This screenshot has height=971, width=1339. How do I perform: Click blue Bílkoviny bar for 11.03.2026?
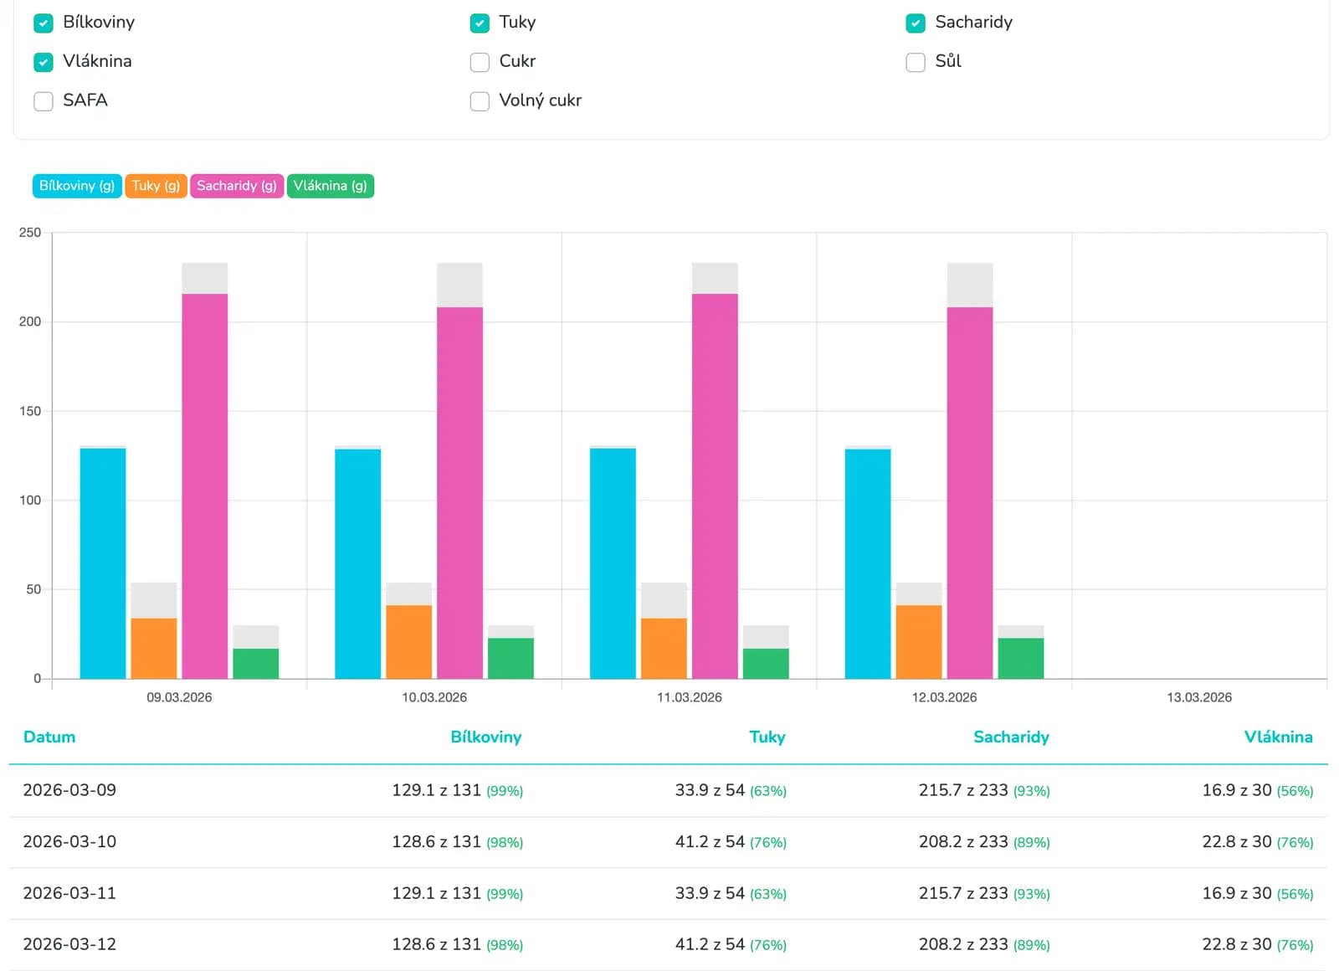613,563
